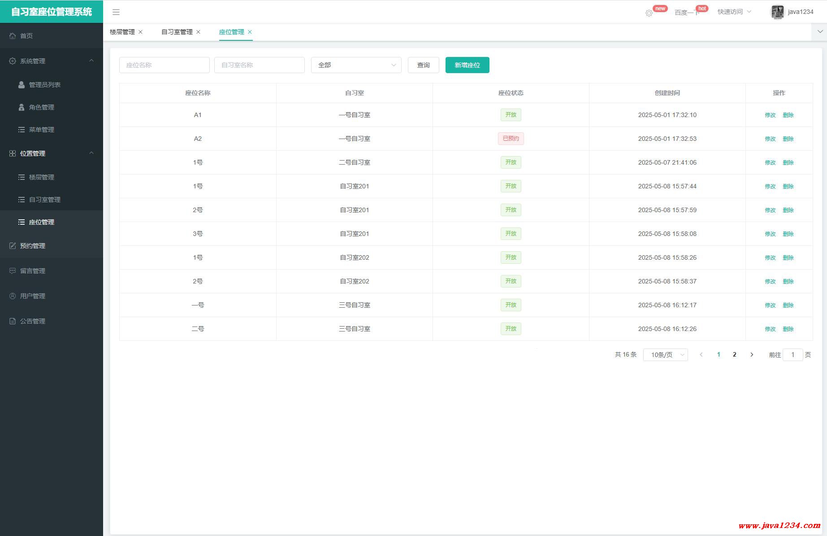Image resolution: width=827 pixels, height=536 pixels.
Task: Click the 座位名称 search input field
Action: click(x=164, y=65)
